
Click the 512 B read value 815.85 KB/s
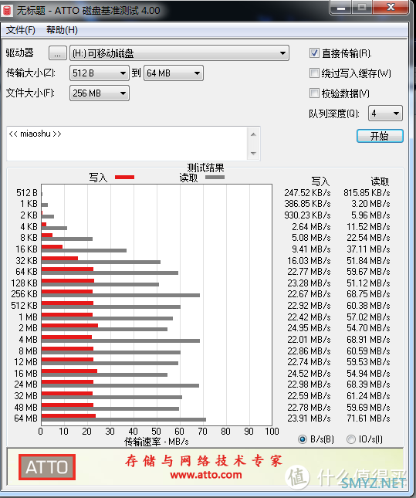[367, 193]
